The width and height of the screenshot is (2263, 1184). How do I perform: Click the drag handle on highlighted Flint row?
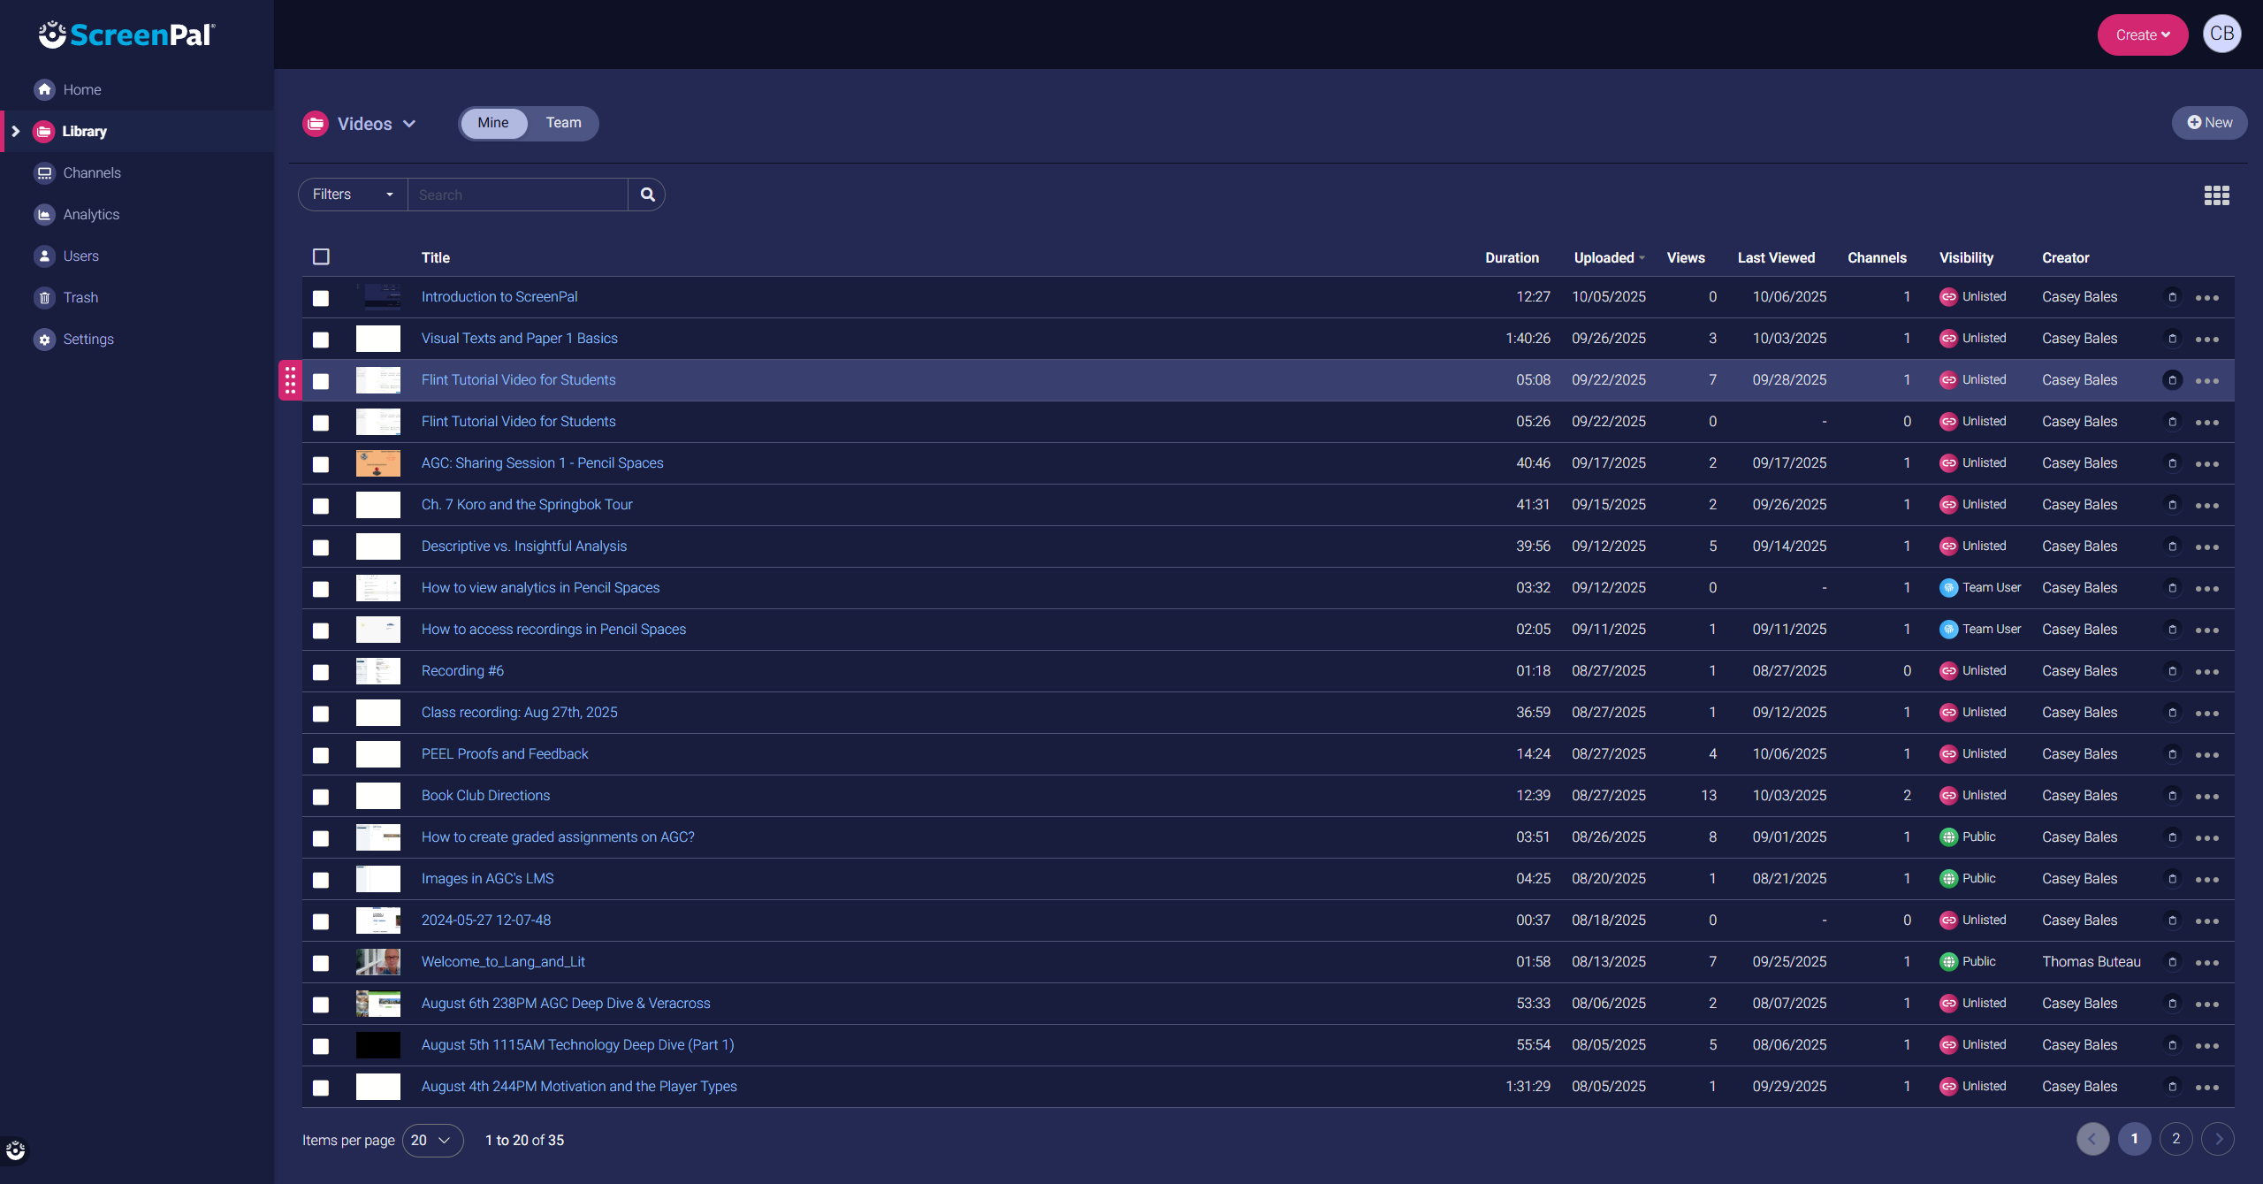click(290, 380)
